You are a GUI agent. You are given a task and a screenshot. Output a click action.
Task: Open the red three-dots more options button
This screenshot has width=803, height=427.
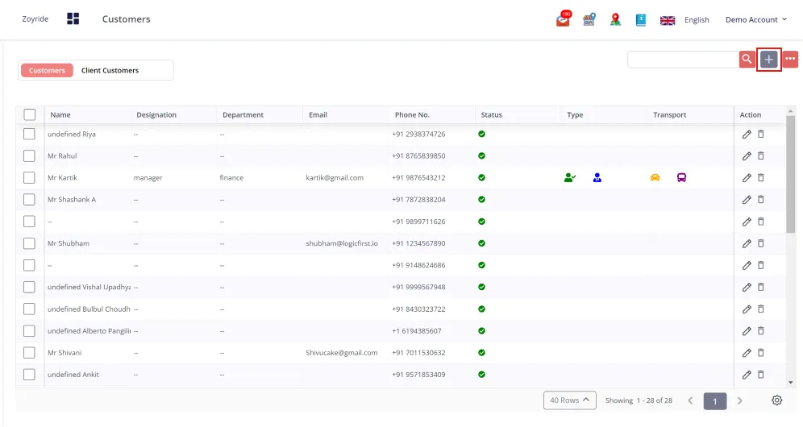tap(790, 60)
